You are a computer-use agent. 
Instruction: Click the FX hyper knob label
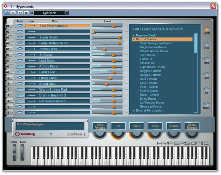point(118,126)
